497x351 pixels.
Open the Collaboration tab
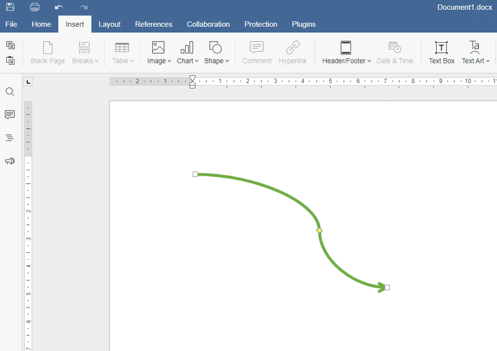click(208, 24)
